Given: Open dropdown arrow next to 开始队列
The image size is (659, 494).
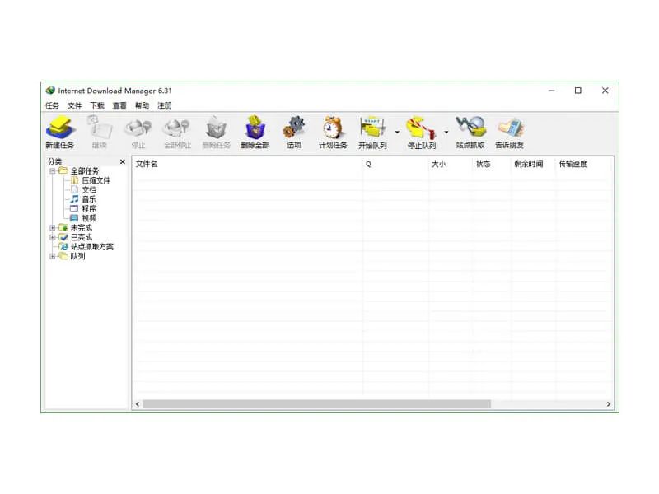Looking at the screenshot, I should click(397, 133).
